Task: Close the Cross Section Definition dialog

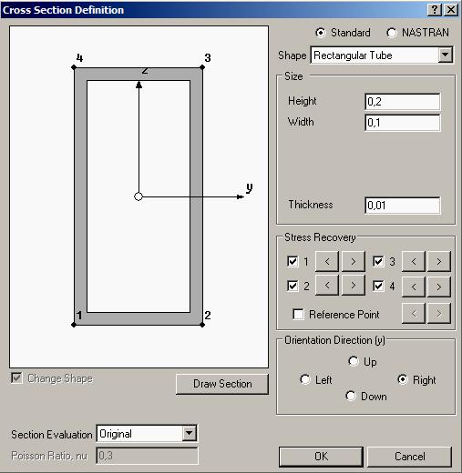Action: pos(451,10)
